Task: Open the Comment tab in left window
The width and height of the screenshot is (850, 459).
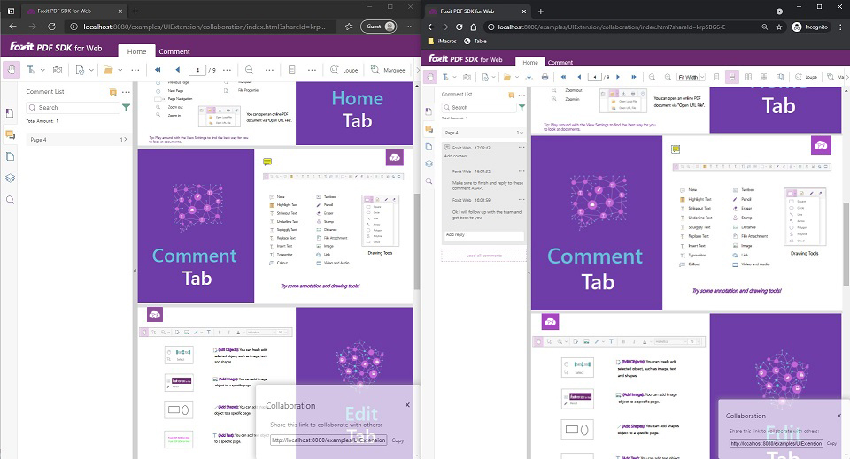Action: click(174, 51)
